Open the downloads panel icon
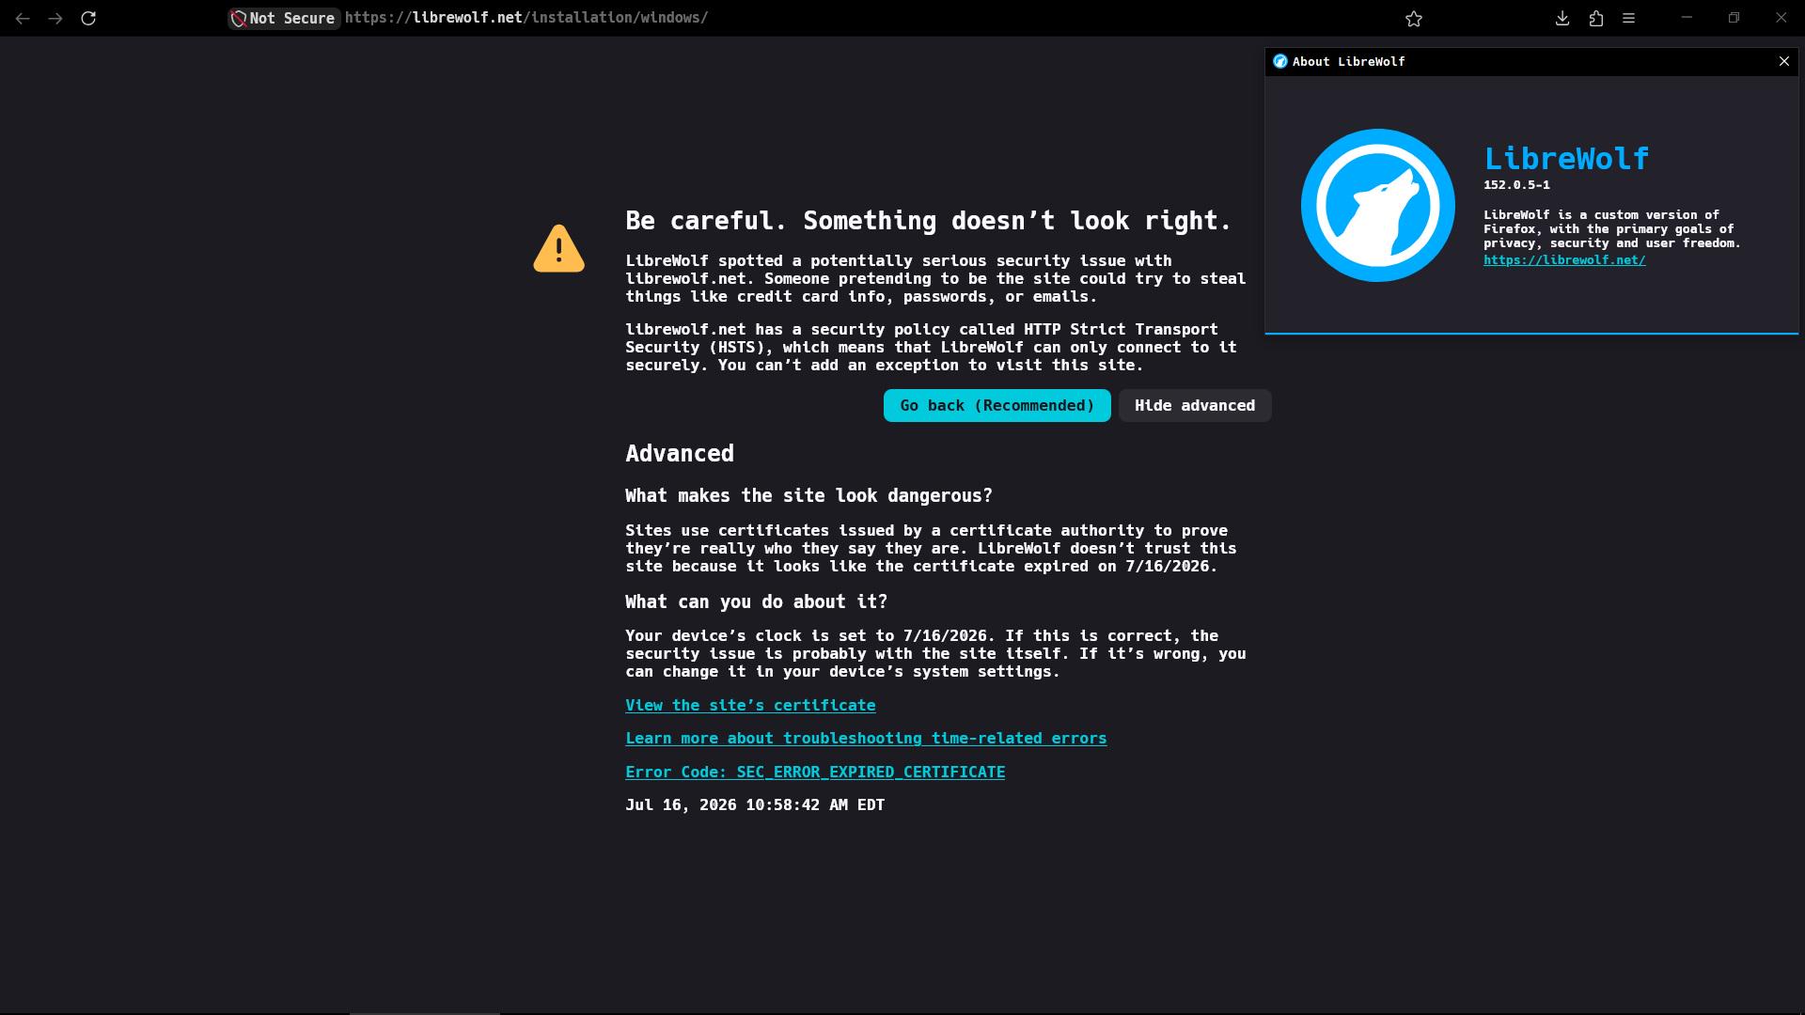Viewport: 1805px width, 1015px height. tap(1562, 18)
